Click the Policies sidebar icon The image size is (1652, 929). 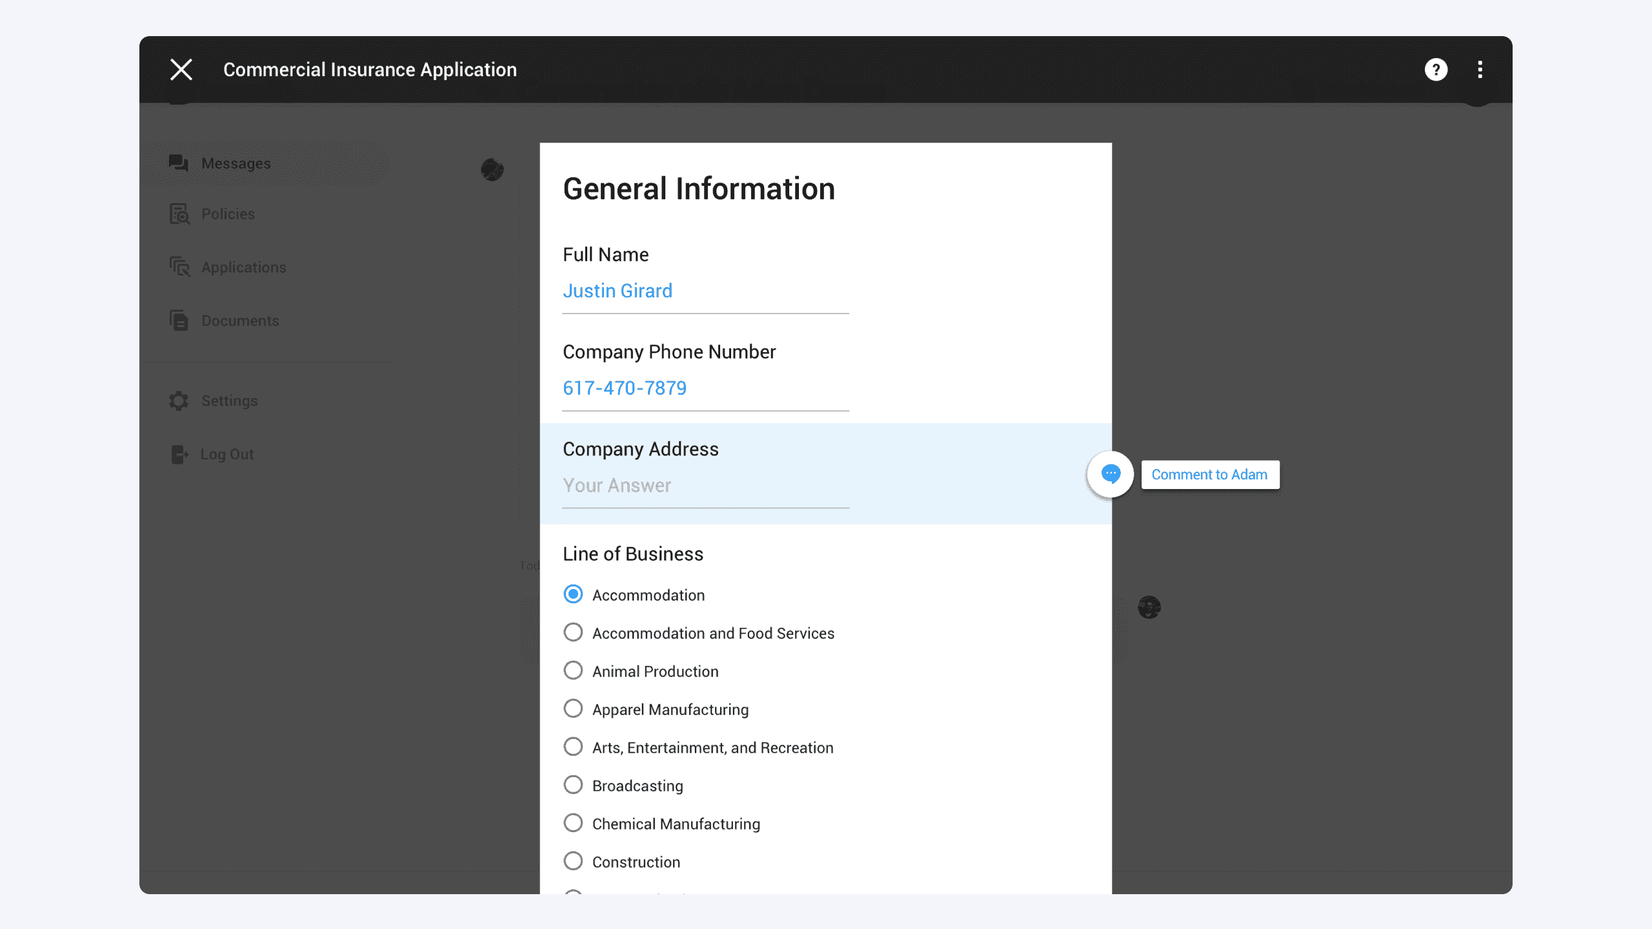179,214
